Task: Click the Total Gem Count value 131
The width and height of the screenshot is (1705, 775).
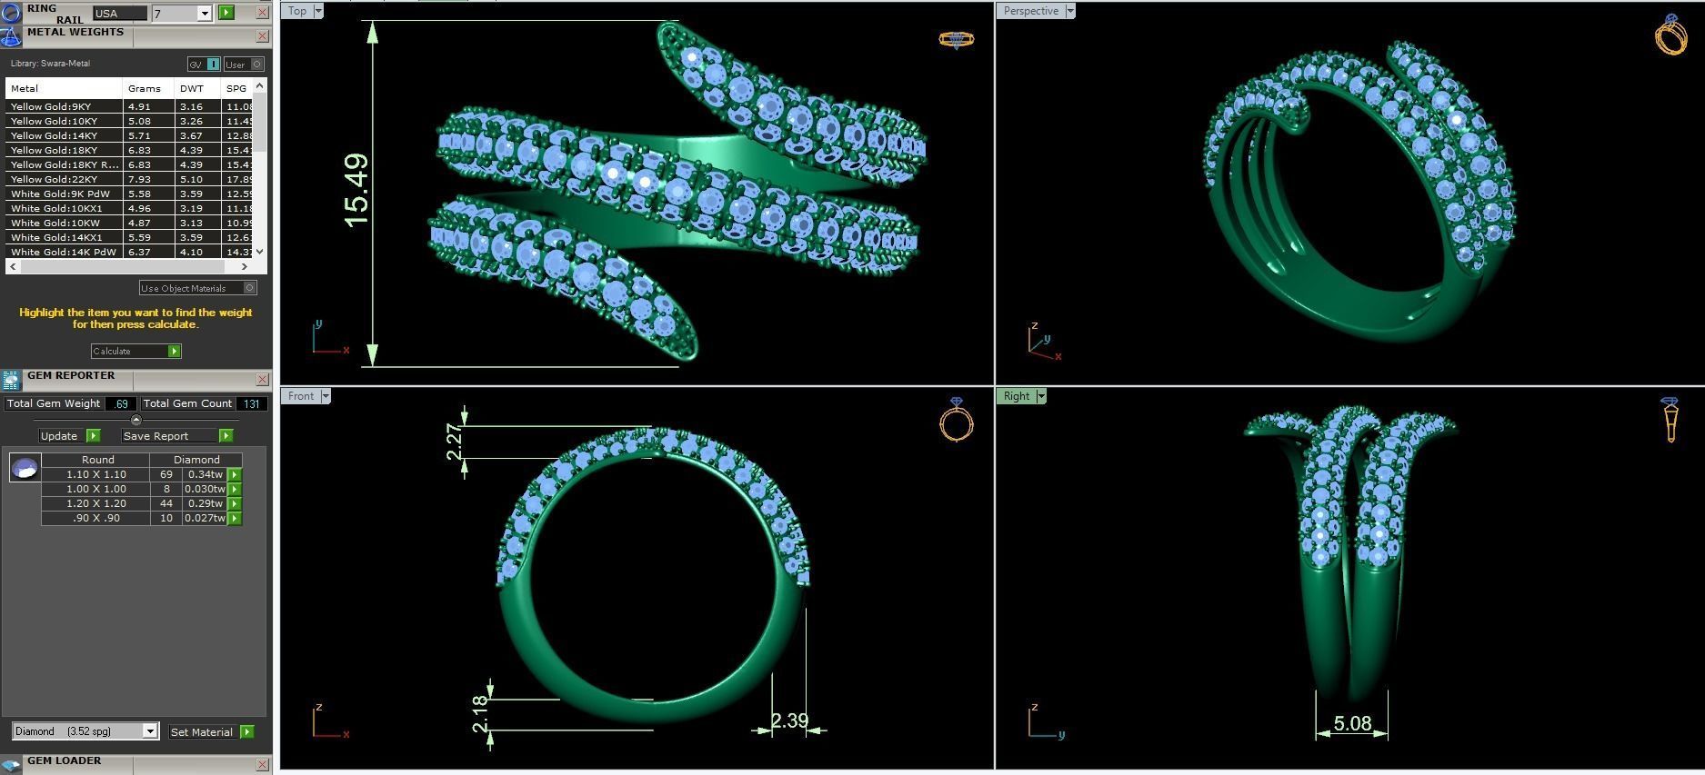Action: click(x=252, y=403)
